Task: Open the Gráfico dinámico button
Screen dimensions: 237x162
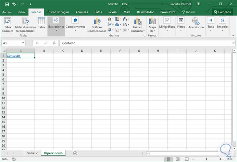Action: tap(138, 25)
